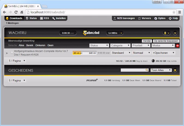
Task: Open the multi-edit Categorie dropdown
Action: coord(120,45)
